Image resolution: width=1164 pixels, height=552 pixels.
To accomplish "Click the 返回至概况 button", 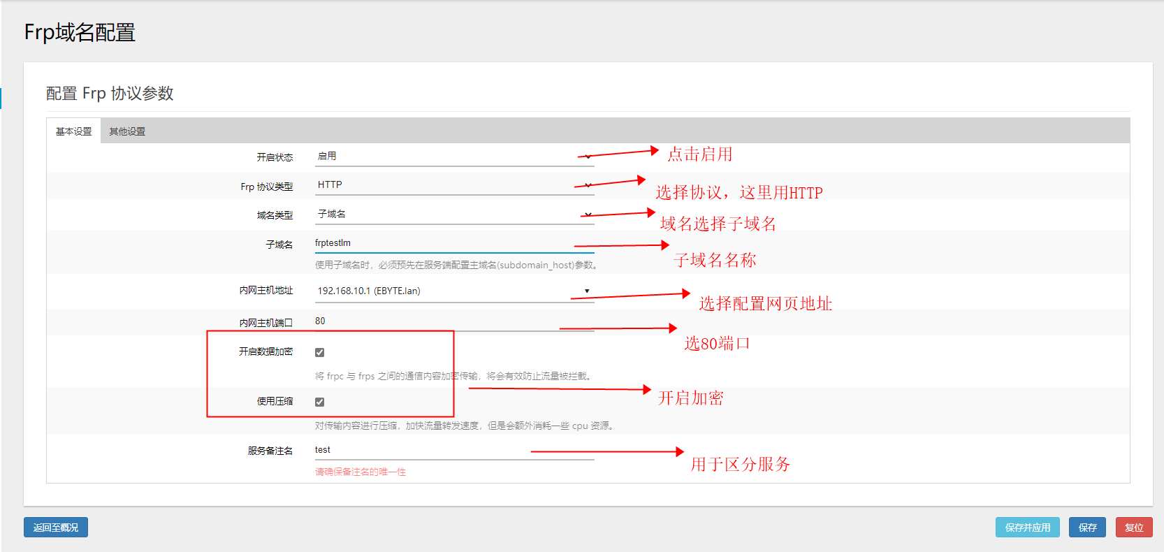I will click(56, 528).
